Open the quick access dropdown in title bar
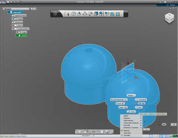 [x=21, y=2]
